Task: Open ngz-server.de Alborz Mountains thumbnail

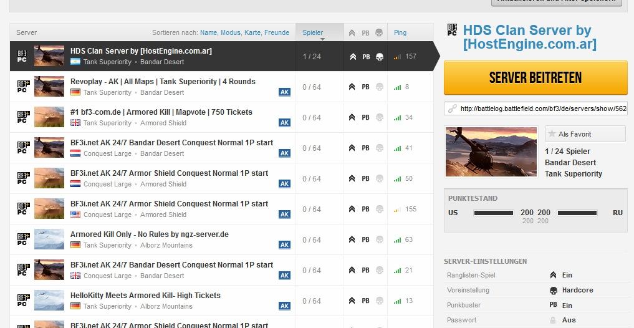Action: coord(49,239)
